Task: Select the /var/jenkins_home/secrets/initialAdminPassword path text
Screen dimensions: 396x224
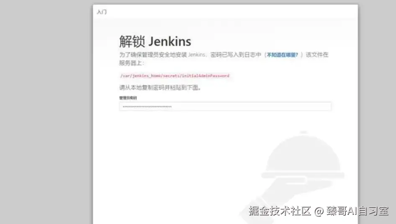Action: (x=175, y=76)
